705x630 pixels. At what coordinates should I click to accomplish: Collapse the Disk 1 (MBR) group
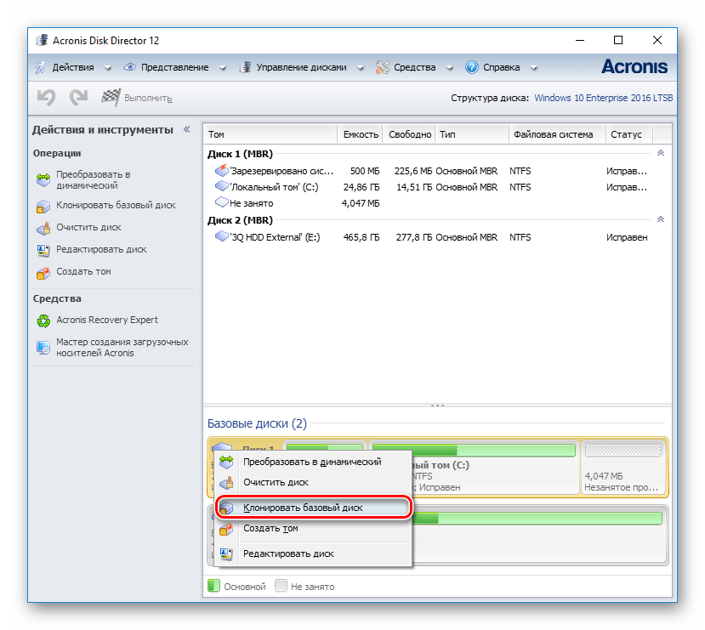660,153
